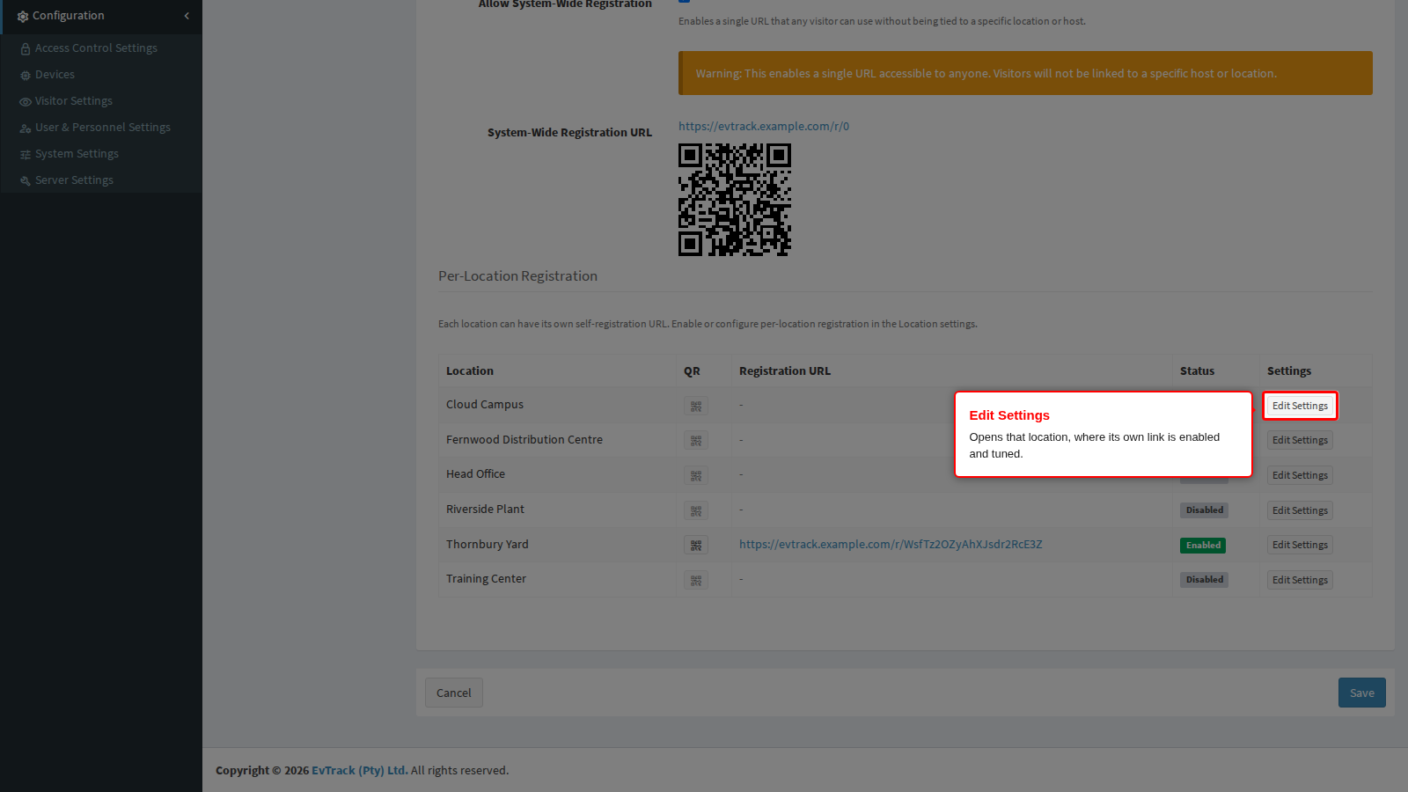The width and height of the screenshot is (1408, 792).
Task: Collapse the Configuration menu with the chevron
Action: (187, 16)
